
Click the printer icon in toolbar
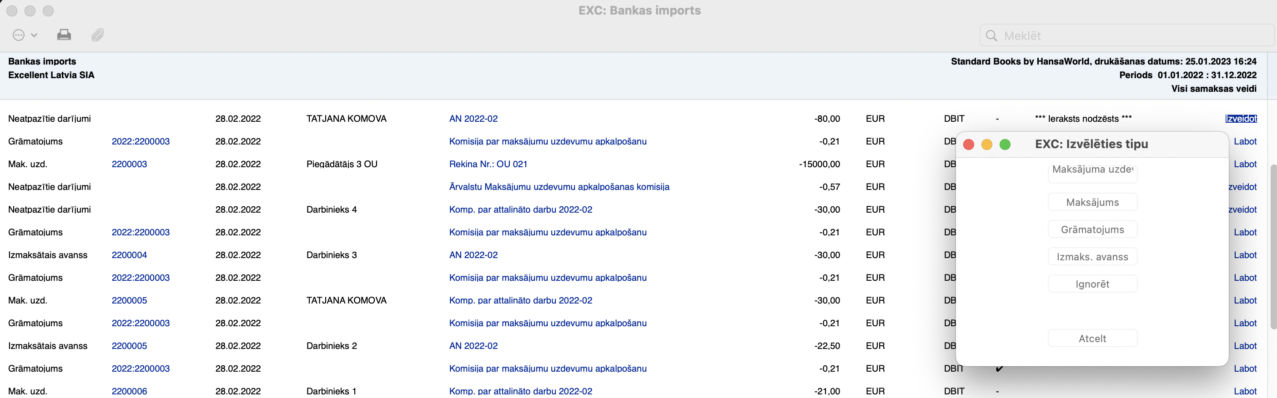pos(64,35)
